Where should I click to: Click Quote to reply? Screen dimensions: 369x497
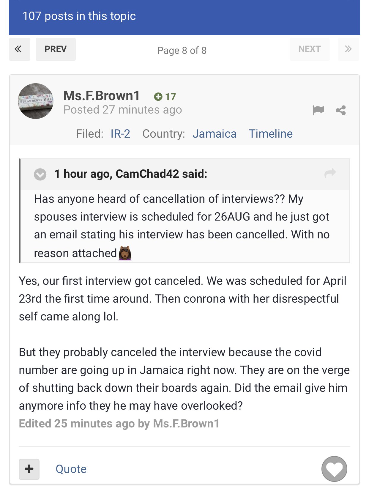point(71,469)
